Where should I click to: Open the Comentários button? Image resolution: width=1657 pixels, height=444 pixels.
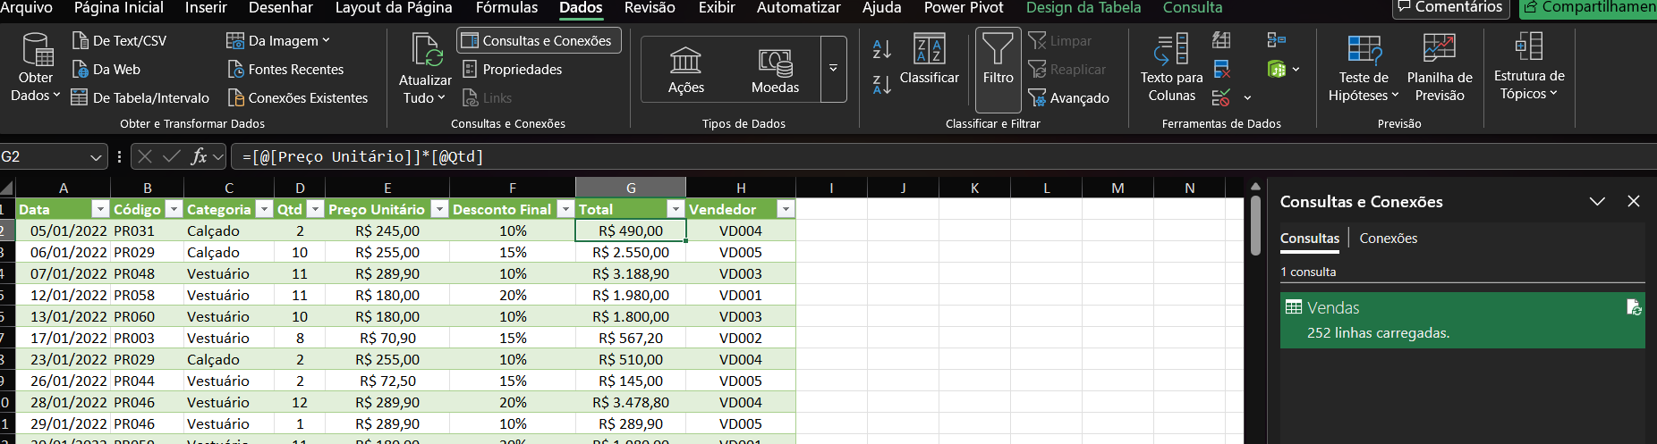pyautogui.click(x=1450, y=8)
